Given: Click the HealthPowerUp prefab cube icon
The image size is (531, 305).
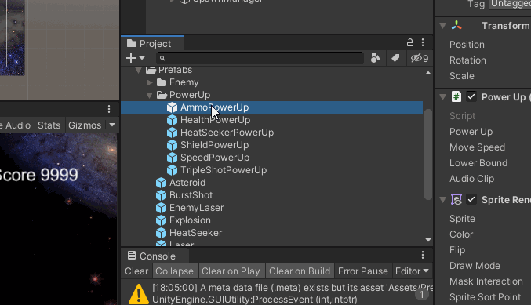Looking at the screenshot, I should coord(172,120).
